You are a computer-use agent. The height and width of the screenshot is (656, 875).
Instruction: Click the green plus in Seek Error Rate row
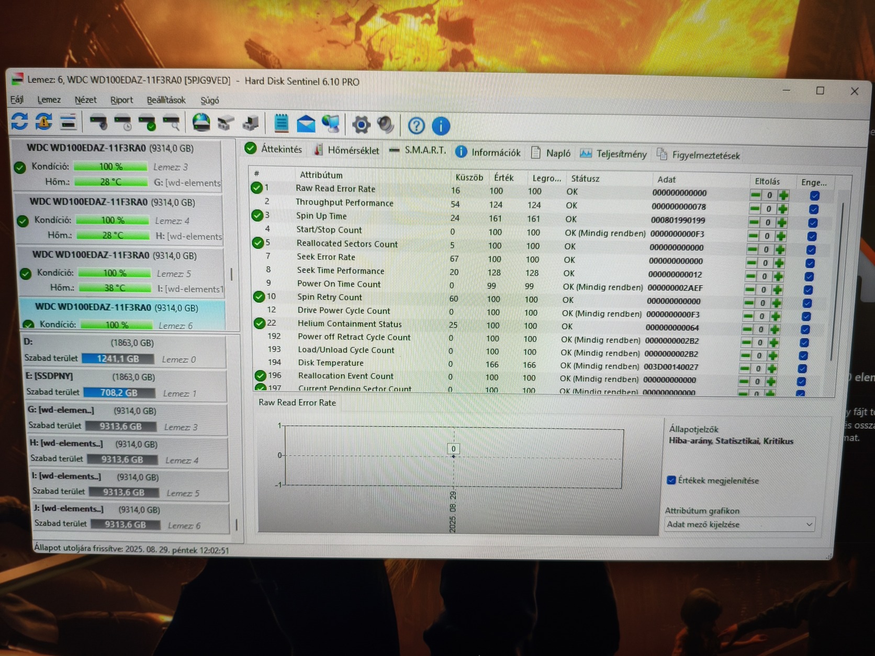point(779,263)
